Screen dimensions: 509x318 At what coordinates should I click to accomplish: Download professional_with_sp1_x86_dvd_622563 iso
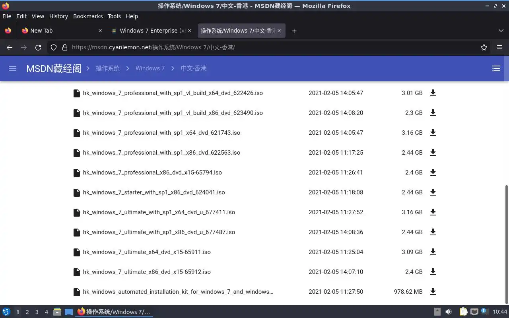tap(433, 153)
